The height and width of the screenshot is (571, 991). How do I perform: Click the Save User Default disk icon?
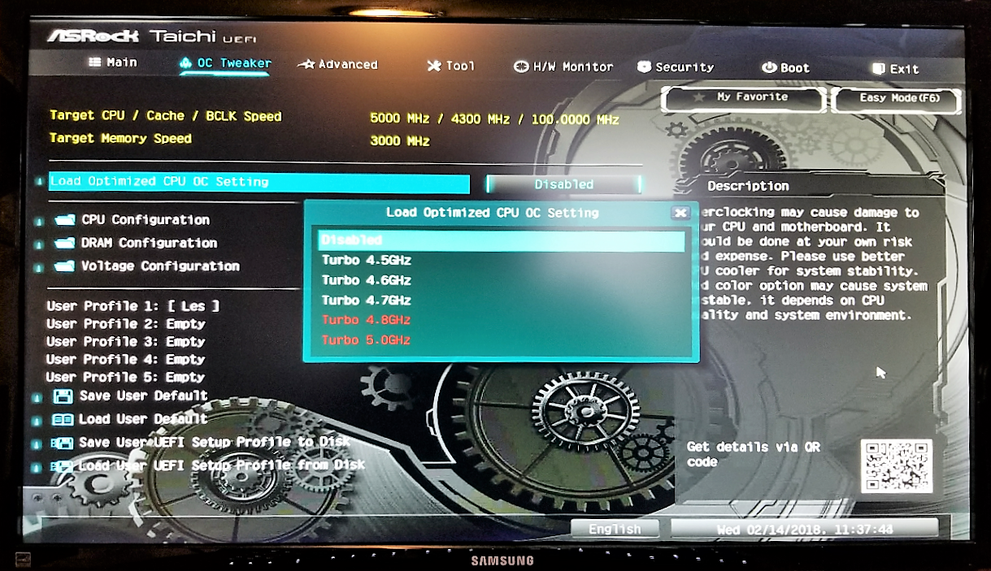point(63,396)
